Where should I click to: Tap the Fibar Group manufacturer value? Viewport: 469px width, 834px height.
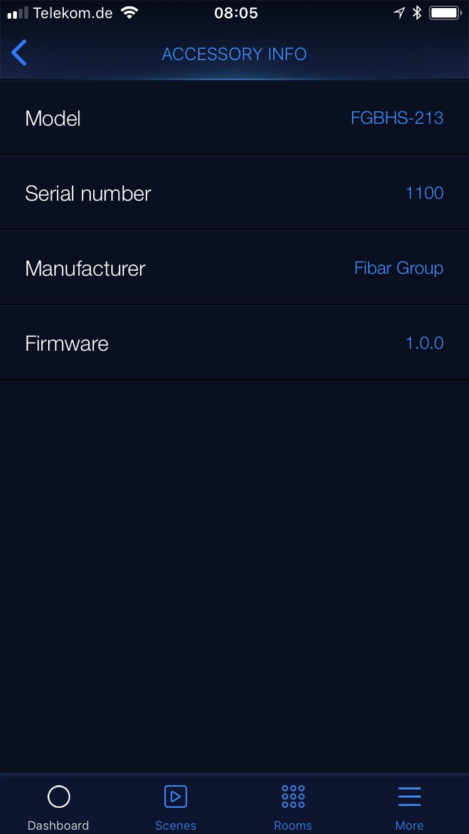coord(399,268)
